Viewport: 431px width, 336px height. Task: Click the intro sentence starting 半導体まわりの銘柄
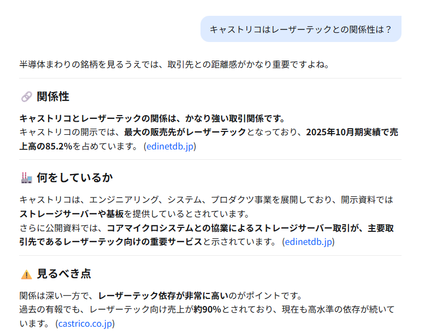tap(174, 64)
